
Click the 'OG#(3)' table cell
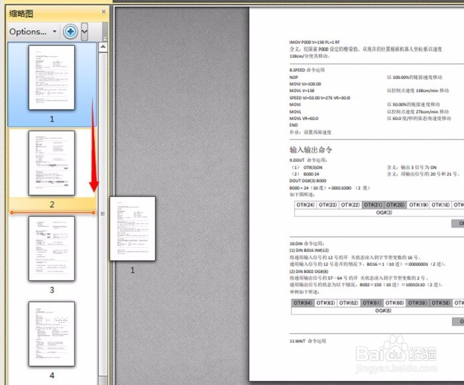point(384,213)
